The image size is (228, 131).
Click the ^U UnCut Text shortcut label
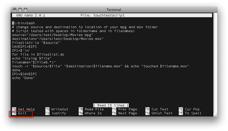coord(159,113)
